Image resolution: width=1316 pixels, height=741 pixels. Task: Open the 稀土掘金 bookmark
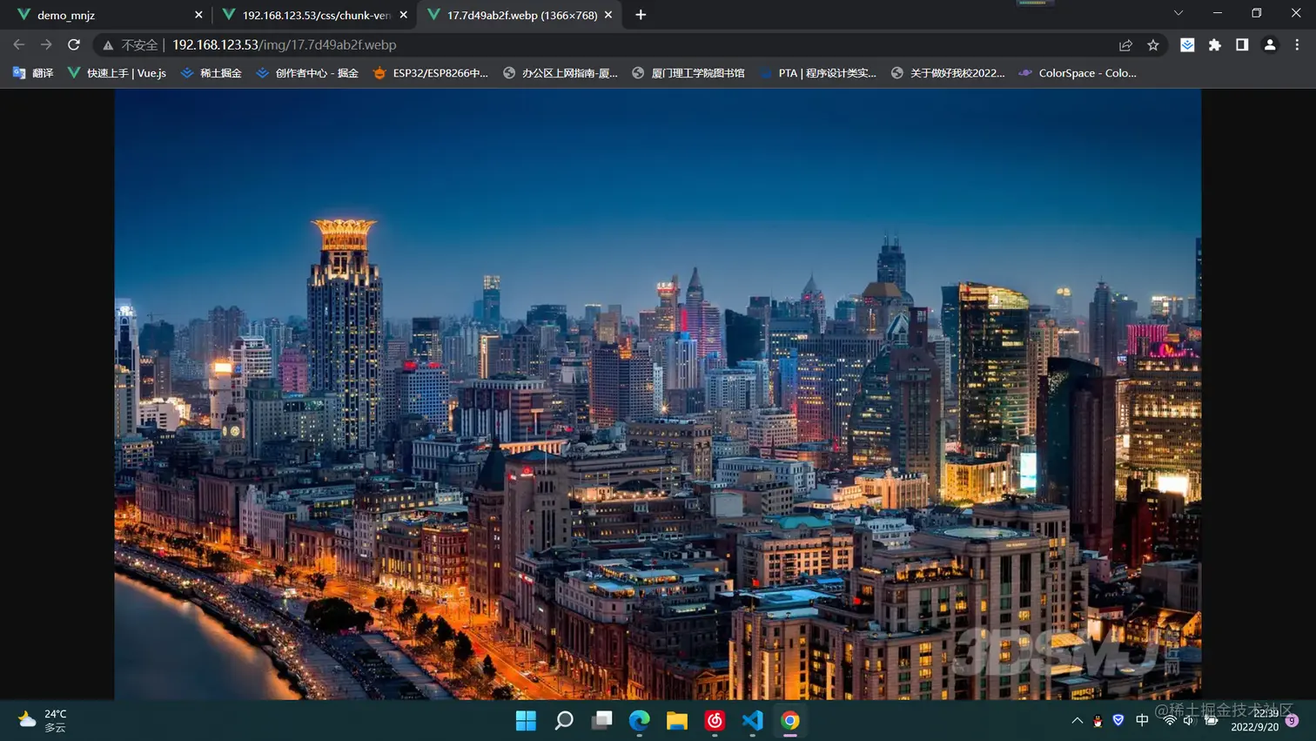[x=211, y=73]
